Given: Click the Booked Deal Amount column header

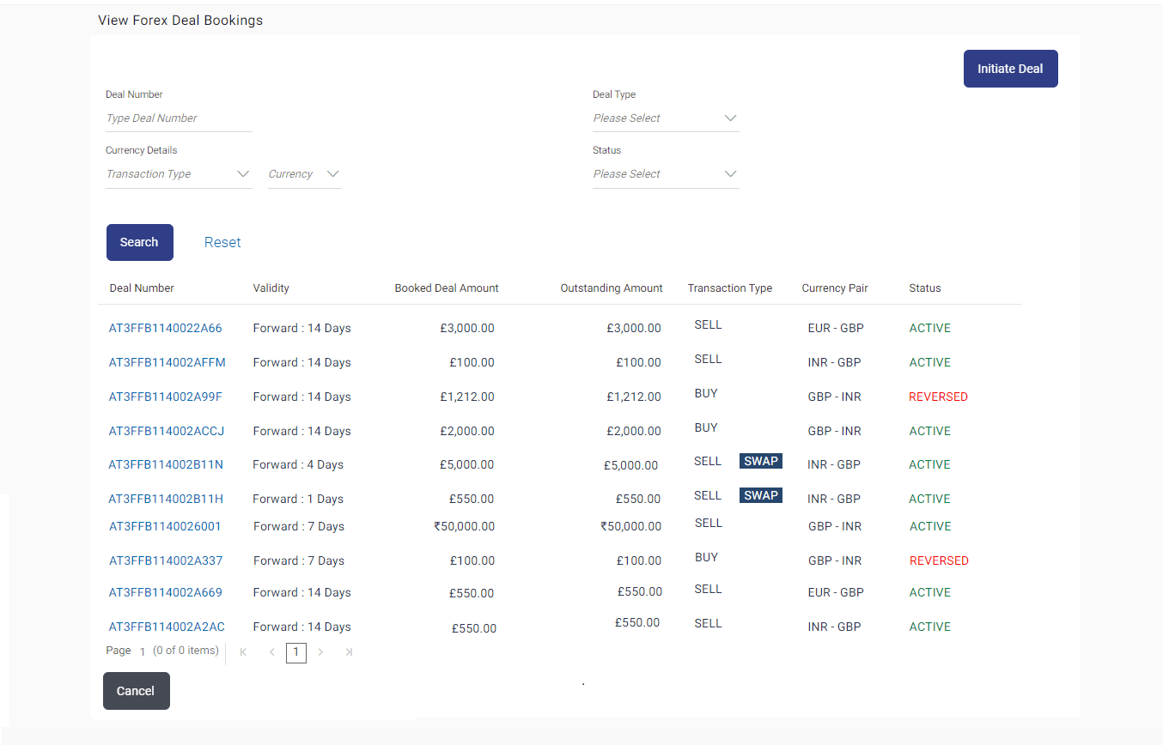Looking at the screenshot, I should coord(447,288).
